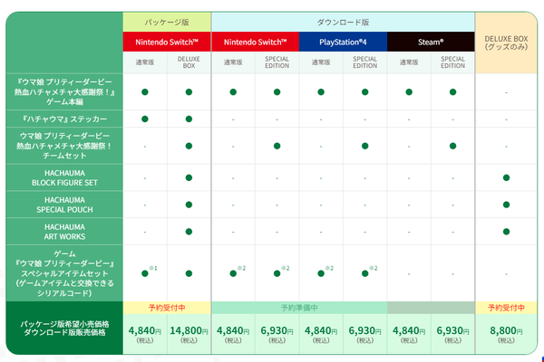This screenshot has height=362, width=544.
Task: Select Nintendo Switch header under ダウンロード版
Action: (255, 42)
